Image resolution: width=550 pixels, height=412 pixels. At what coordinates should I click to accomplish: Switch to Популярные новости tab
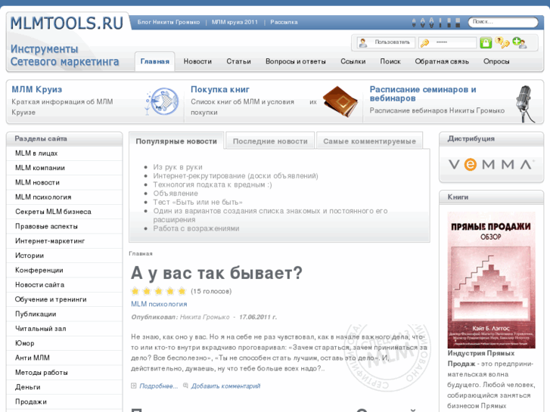point(176,141)
